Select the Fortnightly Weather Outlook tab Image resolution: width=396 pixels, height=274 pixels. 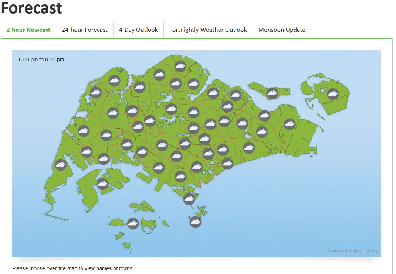pos(208,30)
